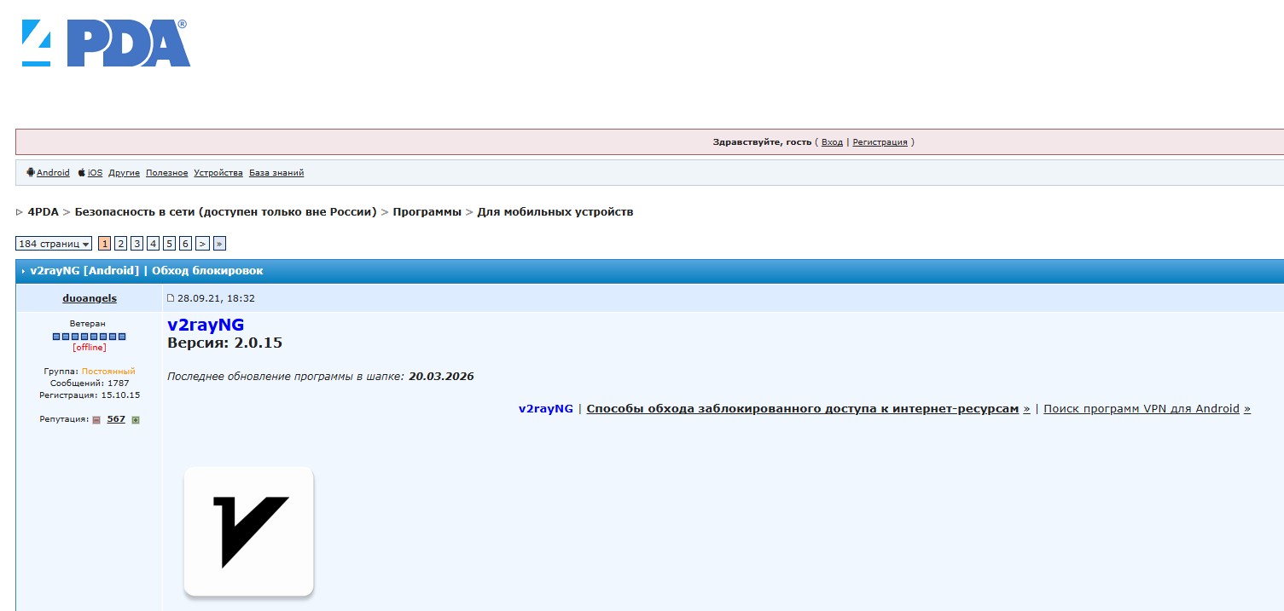
Task: Click the large blue v2rayNG heading
Action: tap(206, 325)
